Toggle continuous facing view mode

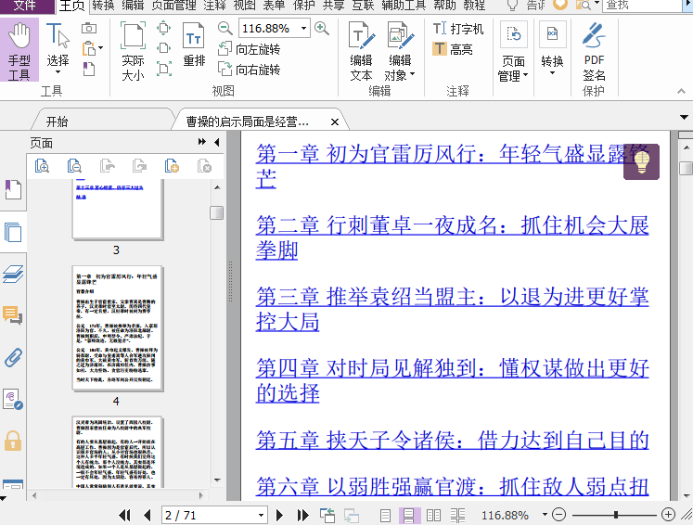tap(458, 516)
